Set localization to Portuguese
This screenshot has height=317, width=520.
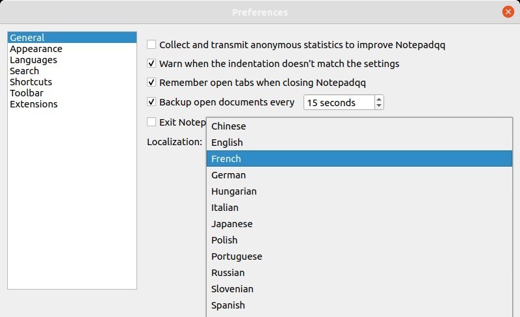[237, 256]
